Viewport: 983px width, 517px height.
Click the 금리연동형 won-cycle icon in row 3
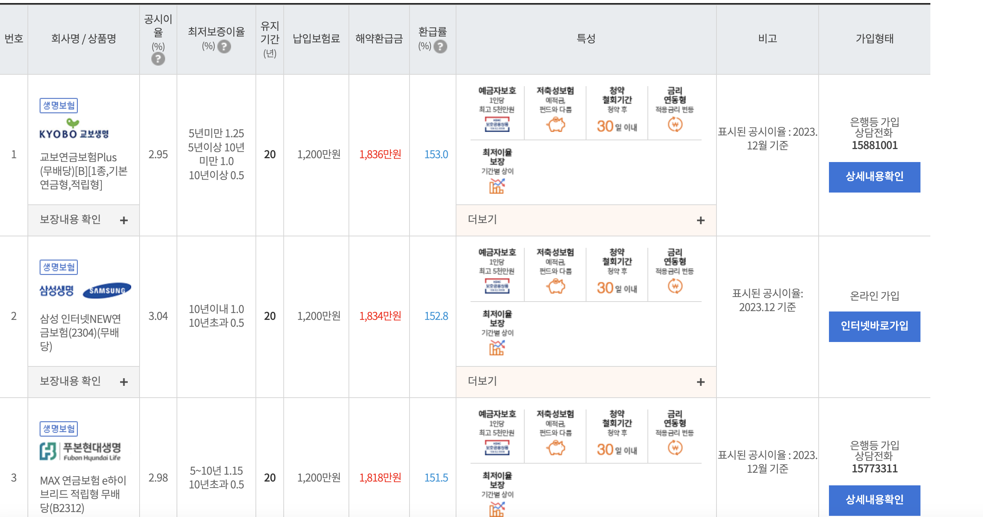coord(675,448)
